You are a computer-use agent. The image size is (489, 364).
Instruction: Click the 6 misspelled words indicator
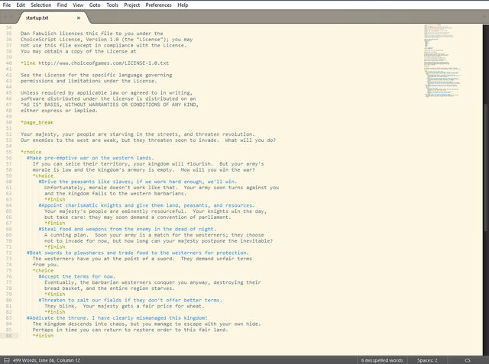tap(382, 360)
